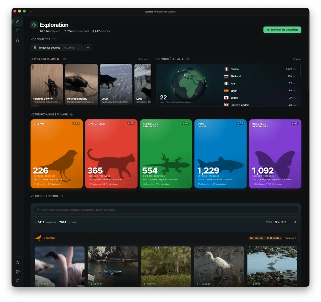Click the 0% badge on Sous la mer card
Viewport: 321px width, 302px height.
(x=240, y=124)
